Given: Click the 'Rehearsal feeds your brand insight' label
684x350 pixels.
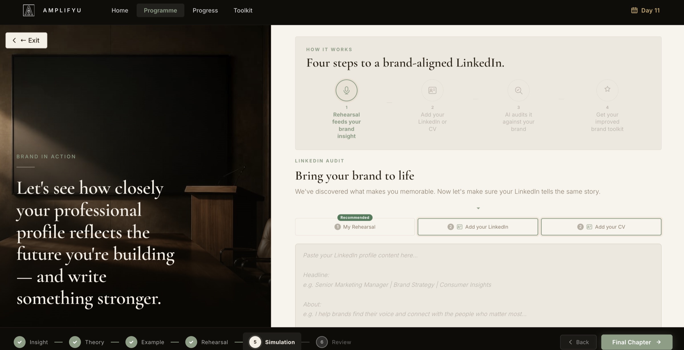Looking at the screenshot, I should (x=346, y=125).
